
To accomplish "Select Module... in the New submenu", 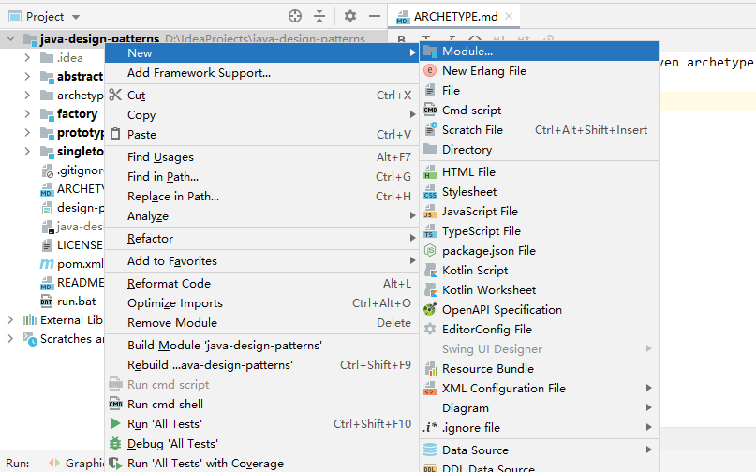I will click(539, 52).
